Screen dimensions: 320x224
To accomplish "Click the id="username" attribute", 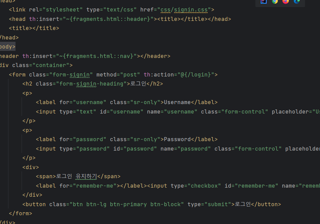I will point(121,112).
